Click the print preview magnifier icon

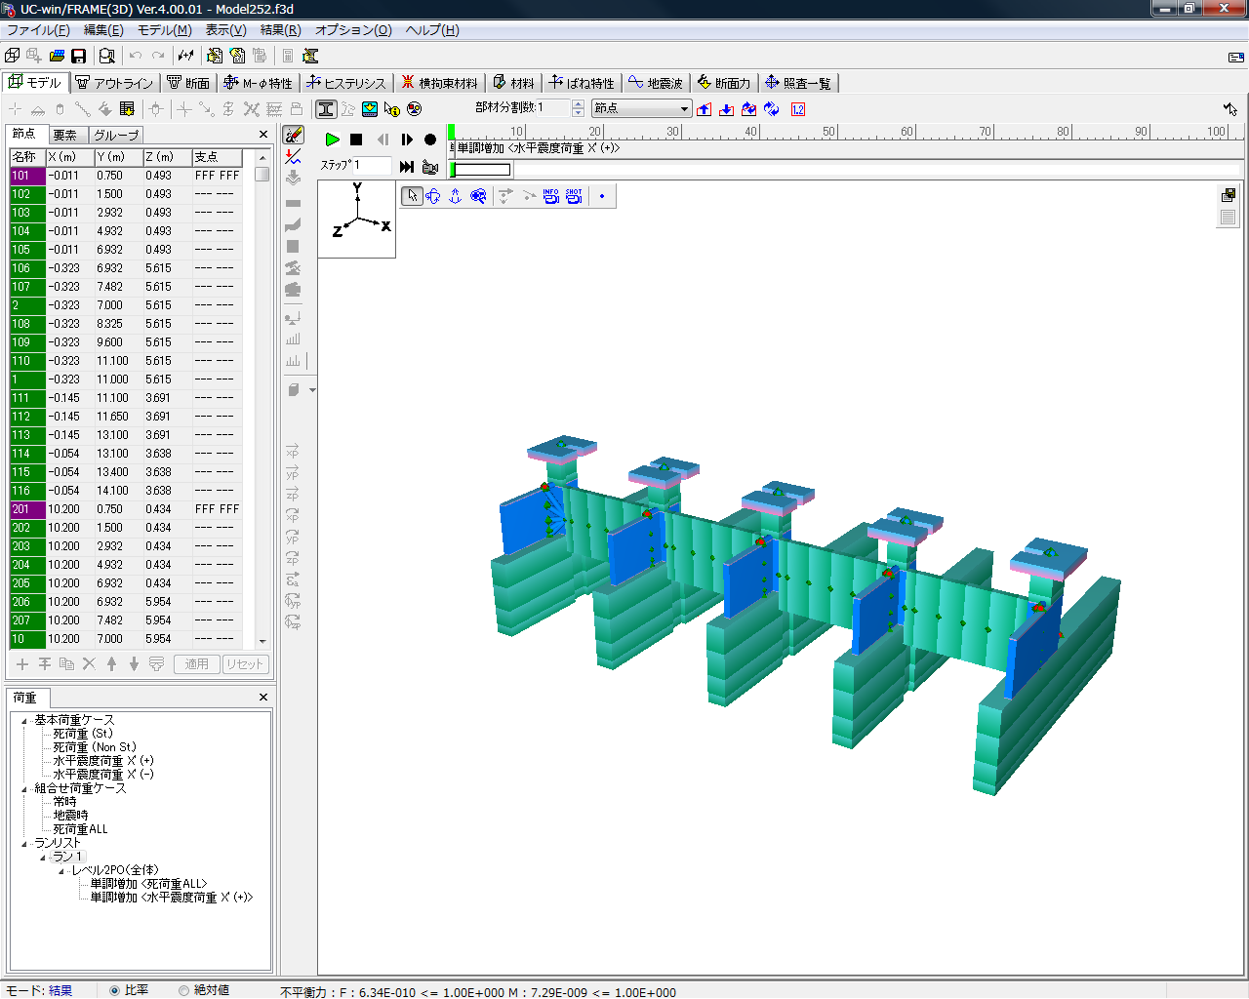tap(107, 57)
